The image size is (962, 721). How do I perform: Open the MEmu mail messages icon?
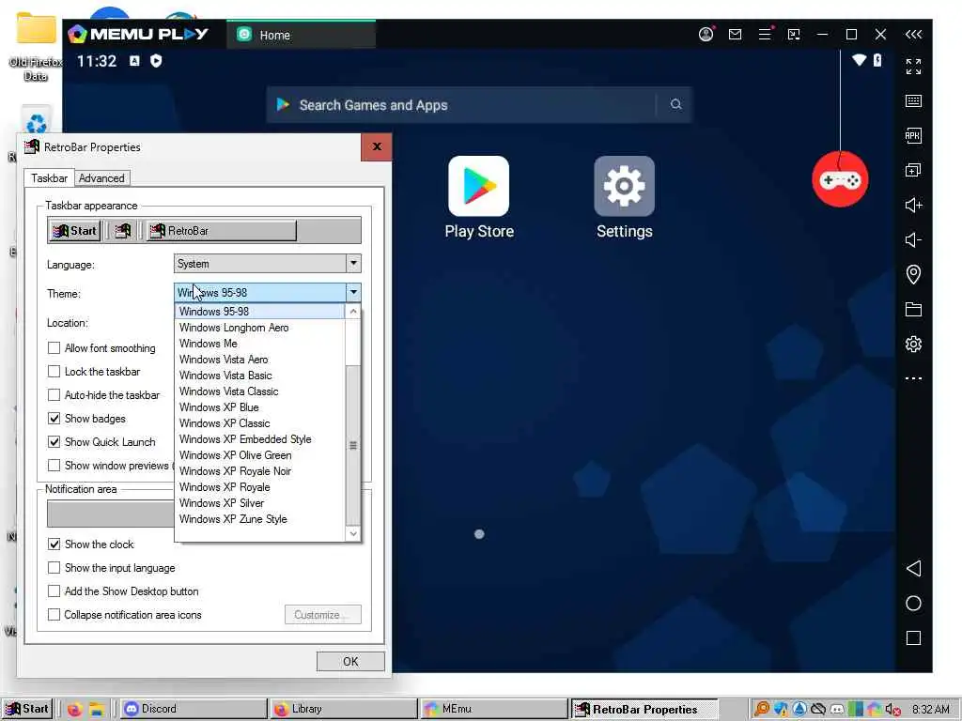735,35
